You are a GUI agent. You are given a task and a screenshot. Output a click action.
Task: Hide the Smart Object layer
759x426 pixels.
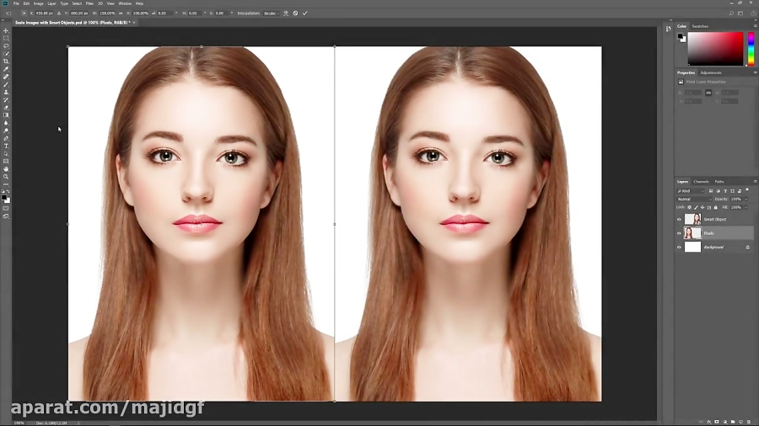[679, 220]
